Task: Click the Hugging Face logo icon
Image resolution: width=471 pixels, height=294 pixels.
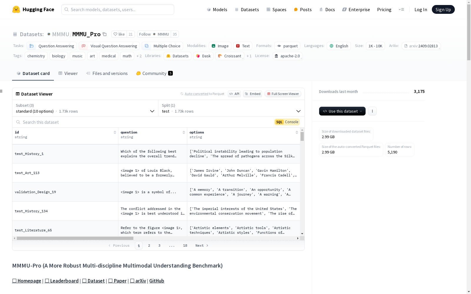Action: point(16,9)
